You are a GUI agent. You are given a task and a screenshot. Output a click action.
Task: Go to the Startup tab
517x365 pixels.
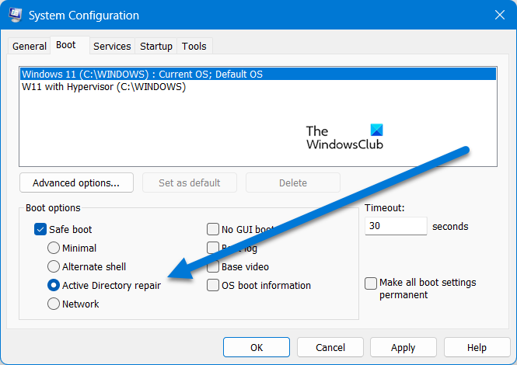tap(156, 46)
